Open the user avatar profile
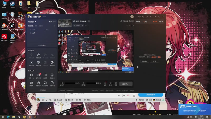Screen dimensions: 211x119 point(132,17)
